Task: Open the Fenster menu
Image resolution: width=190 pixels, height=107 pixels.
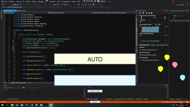Action: [x=74, y=1]
